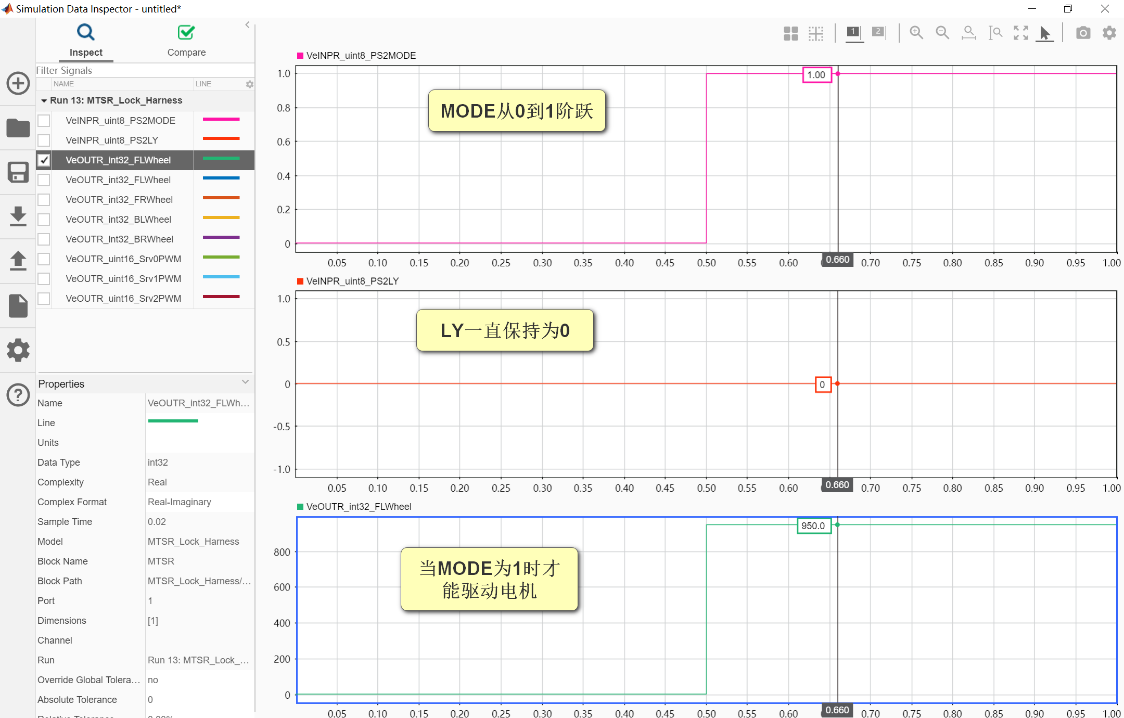Click the zoom out magnifier icon
Screen dimensions: 1124x718
point(942,33)
